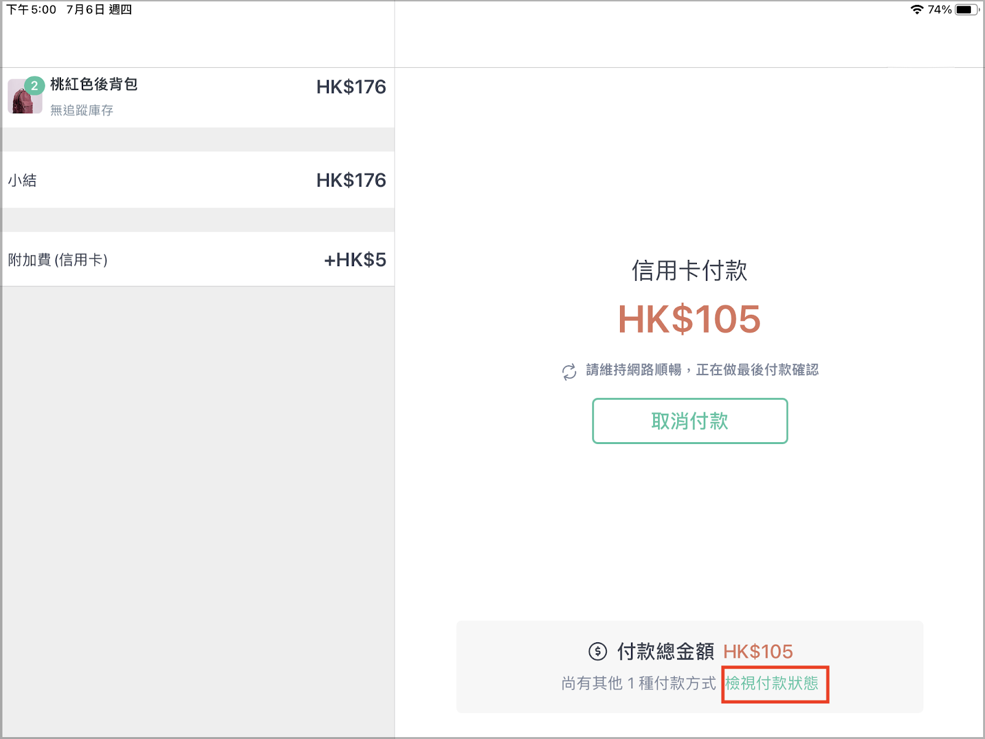Tap the pink backpack product thumbnail
This screenshot has width=985, height=739.
click(25, 97)
